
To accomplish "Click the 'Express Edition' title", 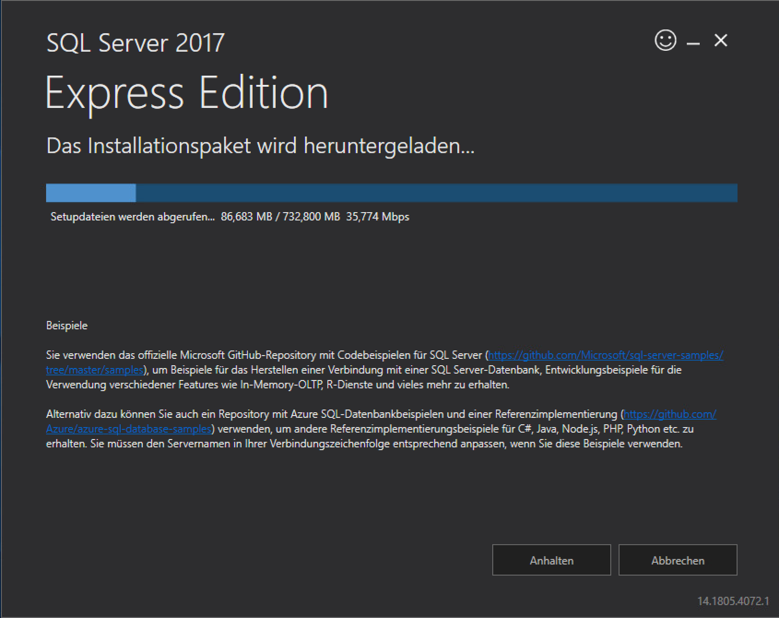I will point(187,93).
